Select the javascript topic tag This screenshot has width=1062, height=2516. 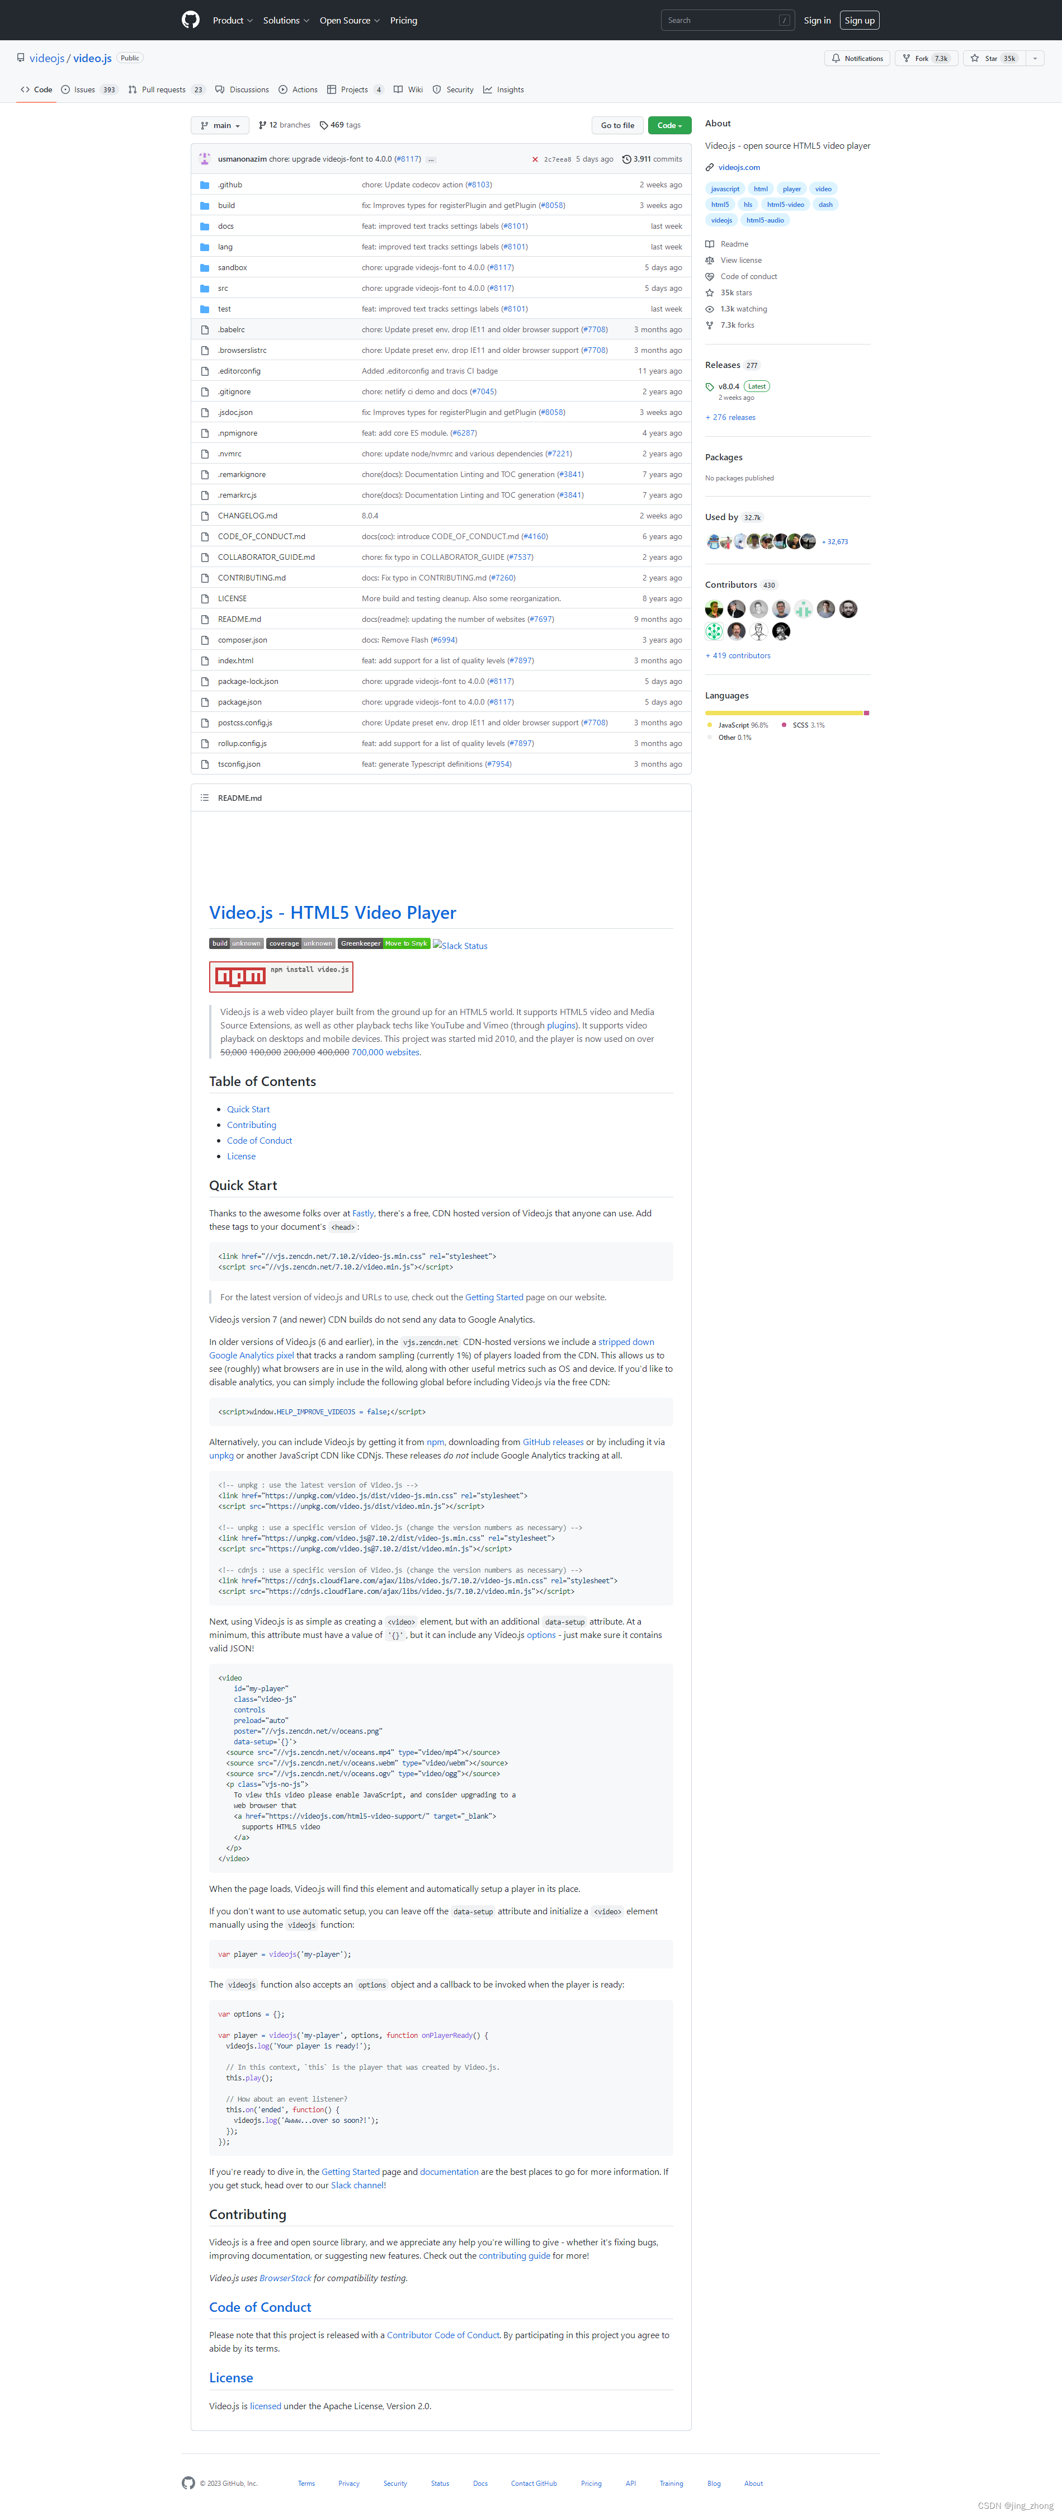tap(725, 188)
